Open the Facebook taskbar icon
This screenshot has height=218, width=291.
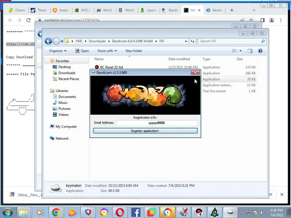[x=136, y=212]
